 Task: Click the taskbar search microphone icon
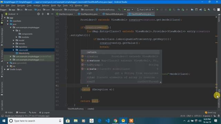click(x=60, y=121)
